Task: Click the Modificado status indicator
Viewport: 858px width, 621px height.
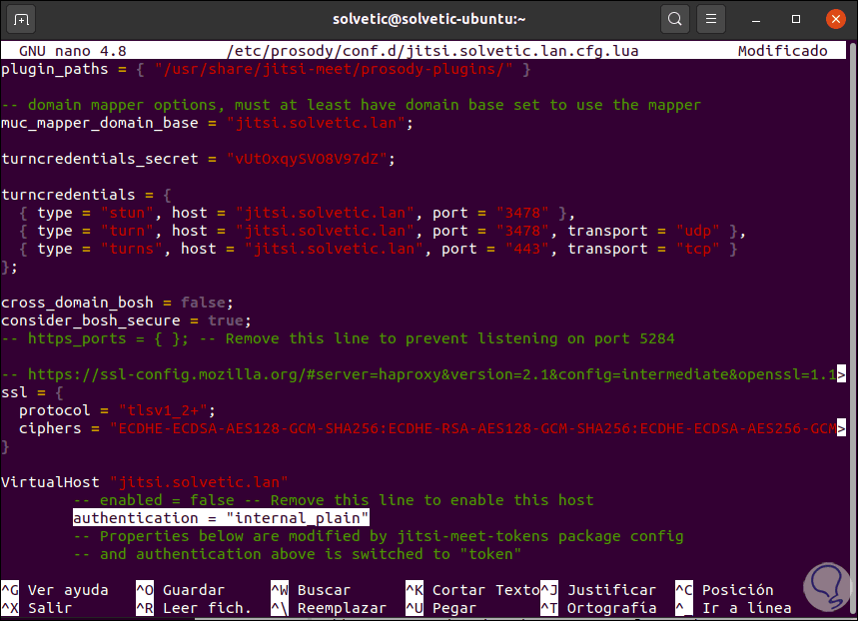Action: 782,51
